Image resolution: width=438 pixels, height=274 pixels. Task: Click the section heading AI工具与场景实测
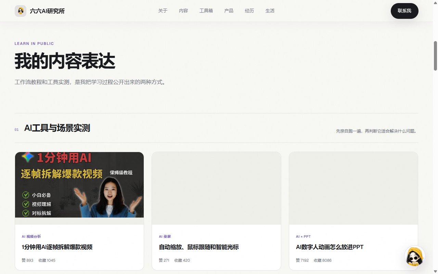point(57,128)
